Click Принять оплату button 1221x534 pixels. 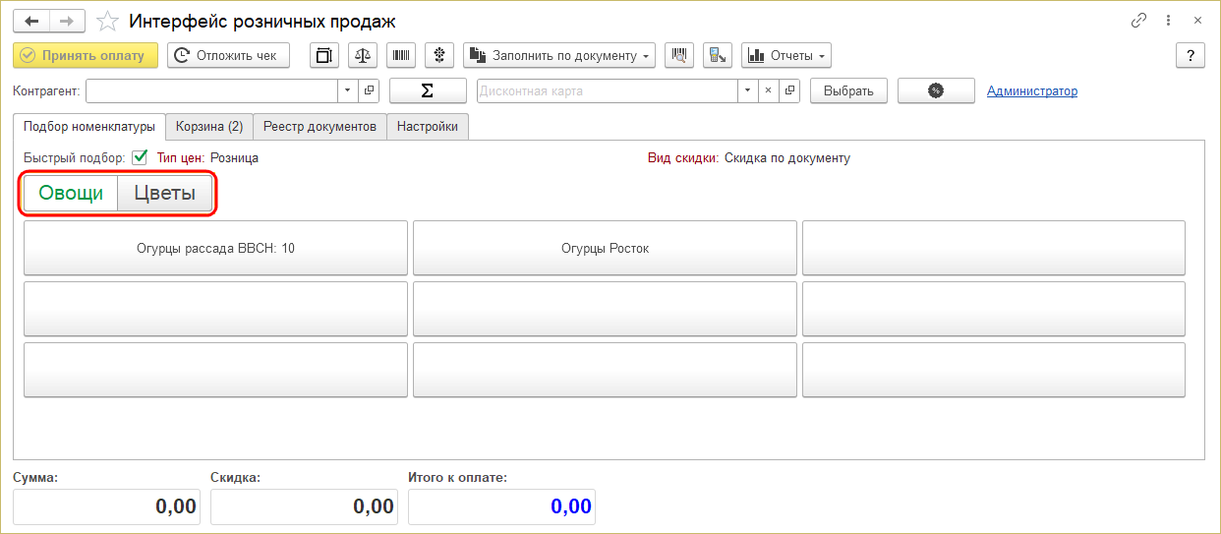(x=84, y=55)
